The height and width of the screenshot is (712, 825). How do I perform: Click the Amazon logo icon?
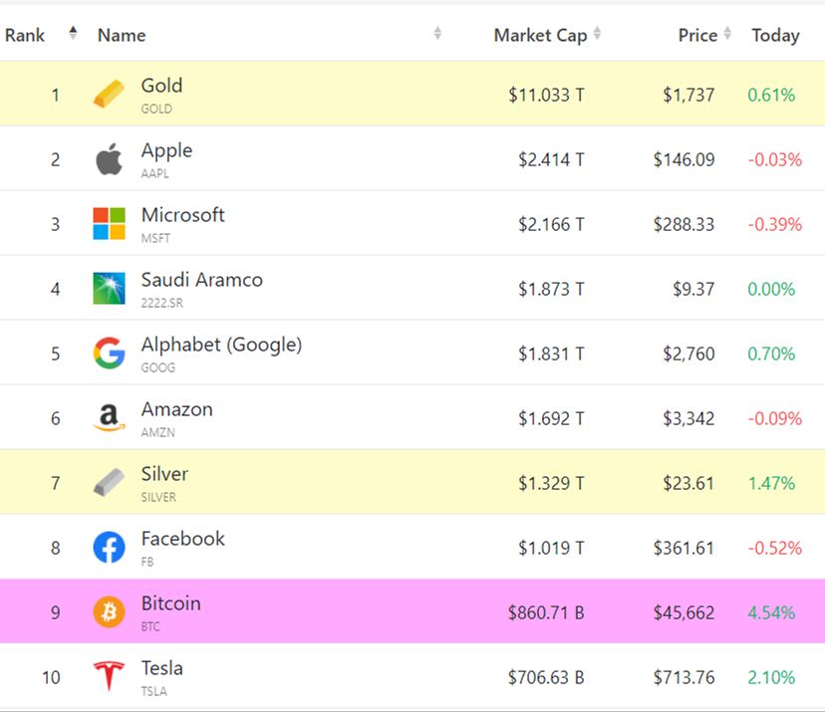109,417
